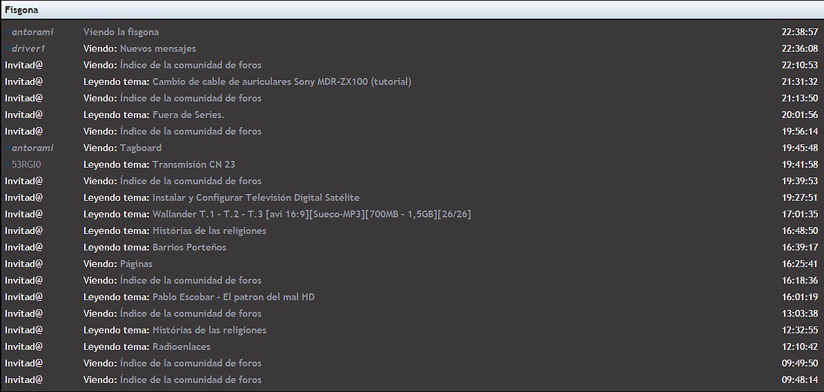Select the timestamp 20:01:56
This screenshot has height=392, width=824.
tap(800, 115)
